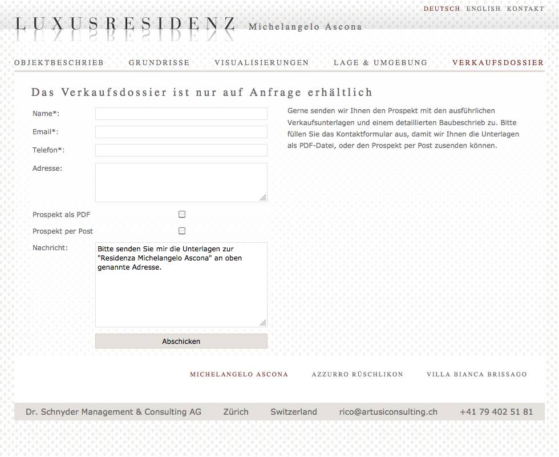
Task: Go to Grundrisse section
Action: (x=159, y=62)
